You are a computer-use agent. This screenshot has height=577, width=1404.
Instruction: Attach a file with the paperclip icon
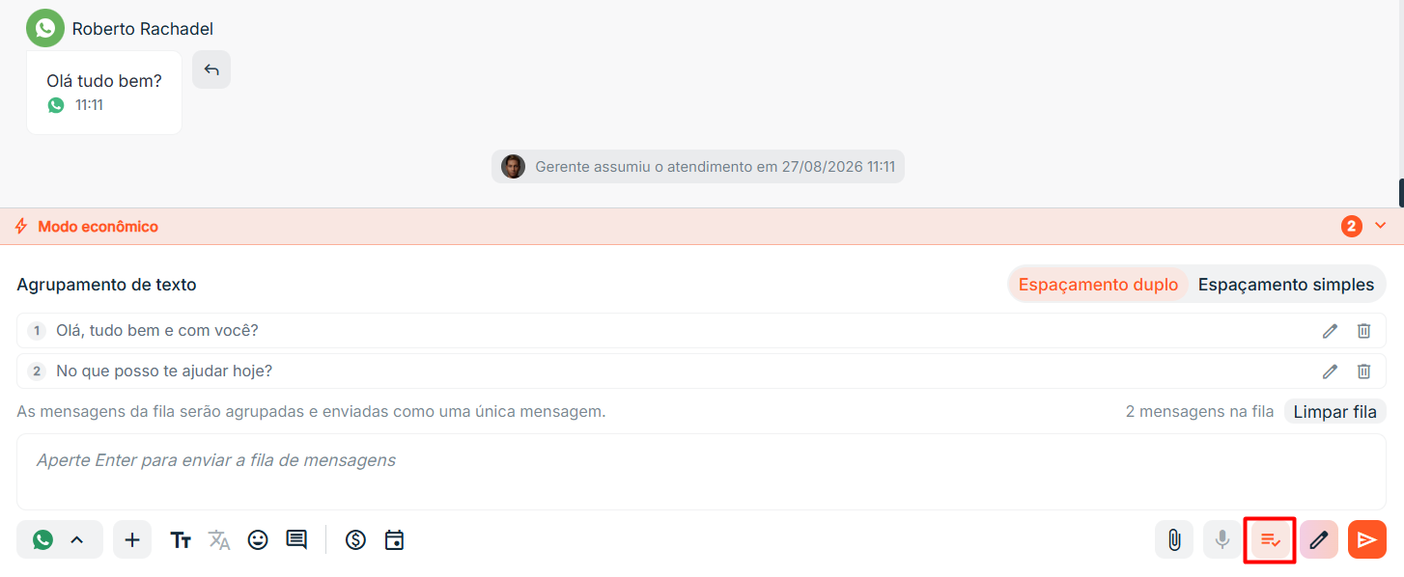pos(1174,539)
